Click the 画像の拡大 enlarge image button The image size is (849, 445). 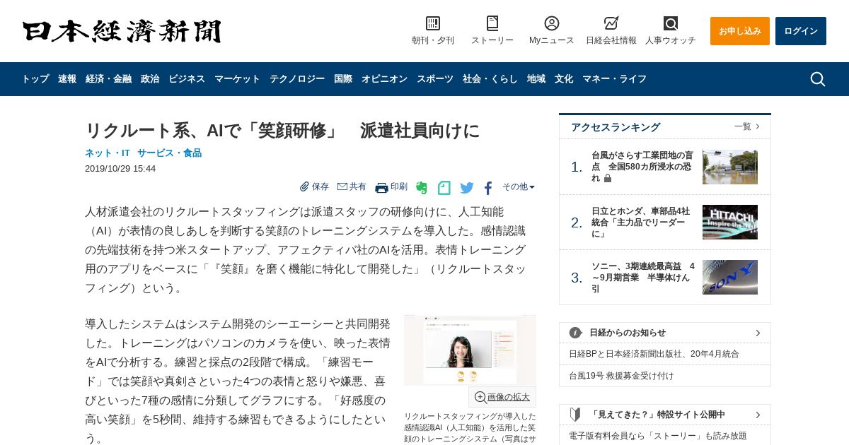502,397
